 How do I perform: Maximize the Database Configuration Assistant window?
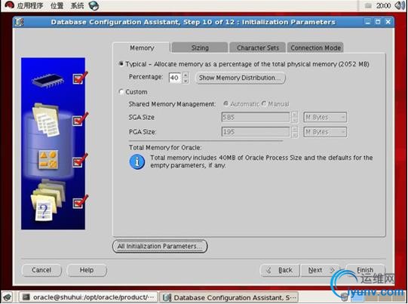coord(378,22)
